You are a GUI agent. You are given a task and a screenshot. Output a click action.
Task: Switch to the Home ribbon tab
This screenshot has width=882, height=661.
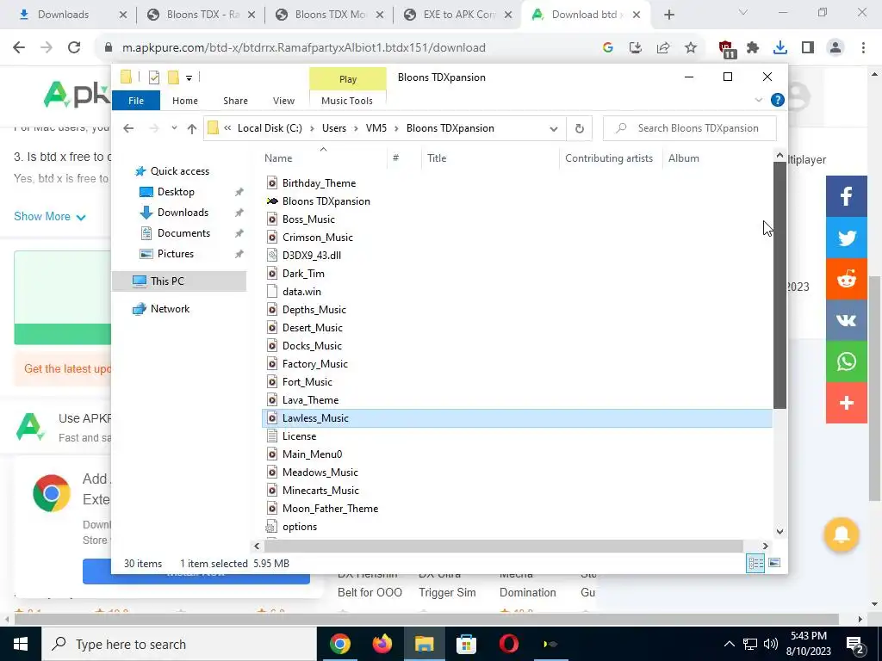coord(185,101)
